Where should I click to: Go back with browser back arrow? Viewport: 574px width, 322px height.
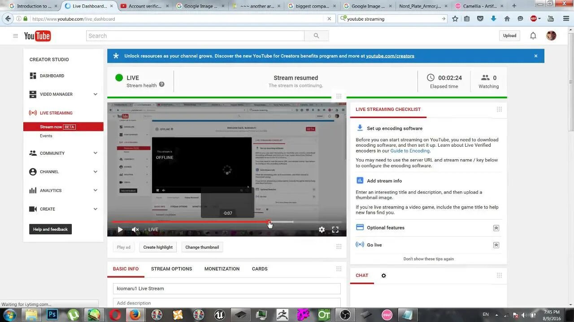(8, 19)
